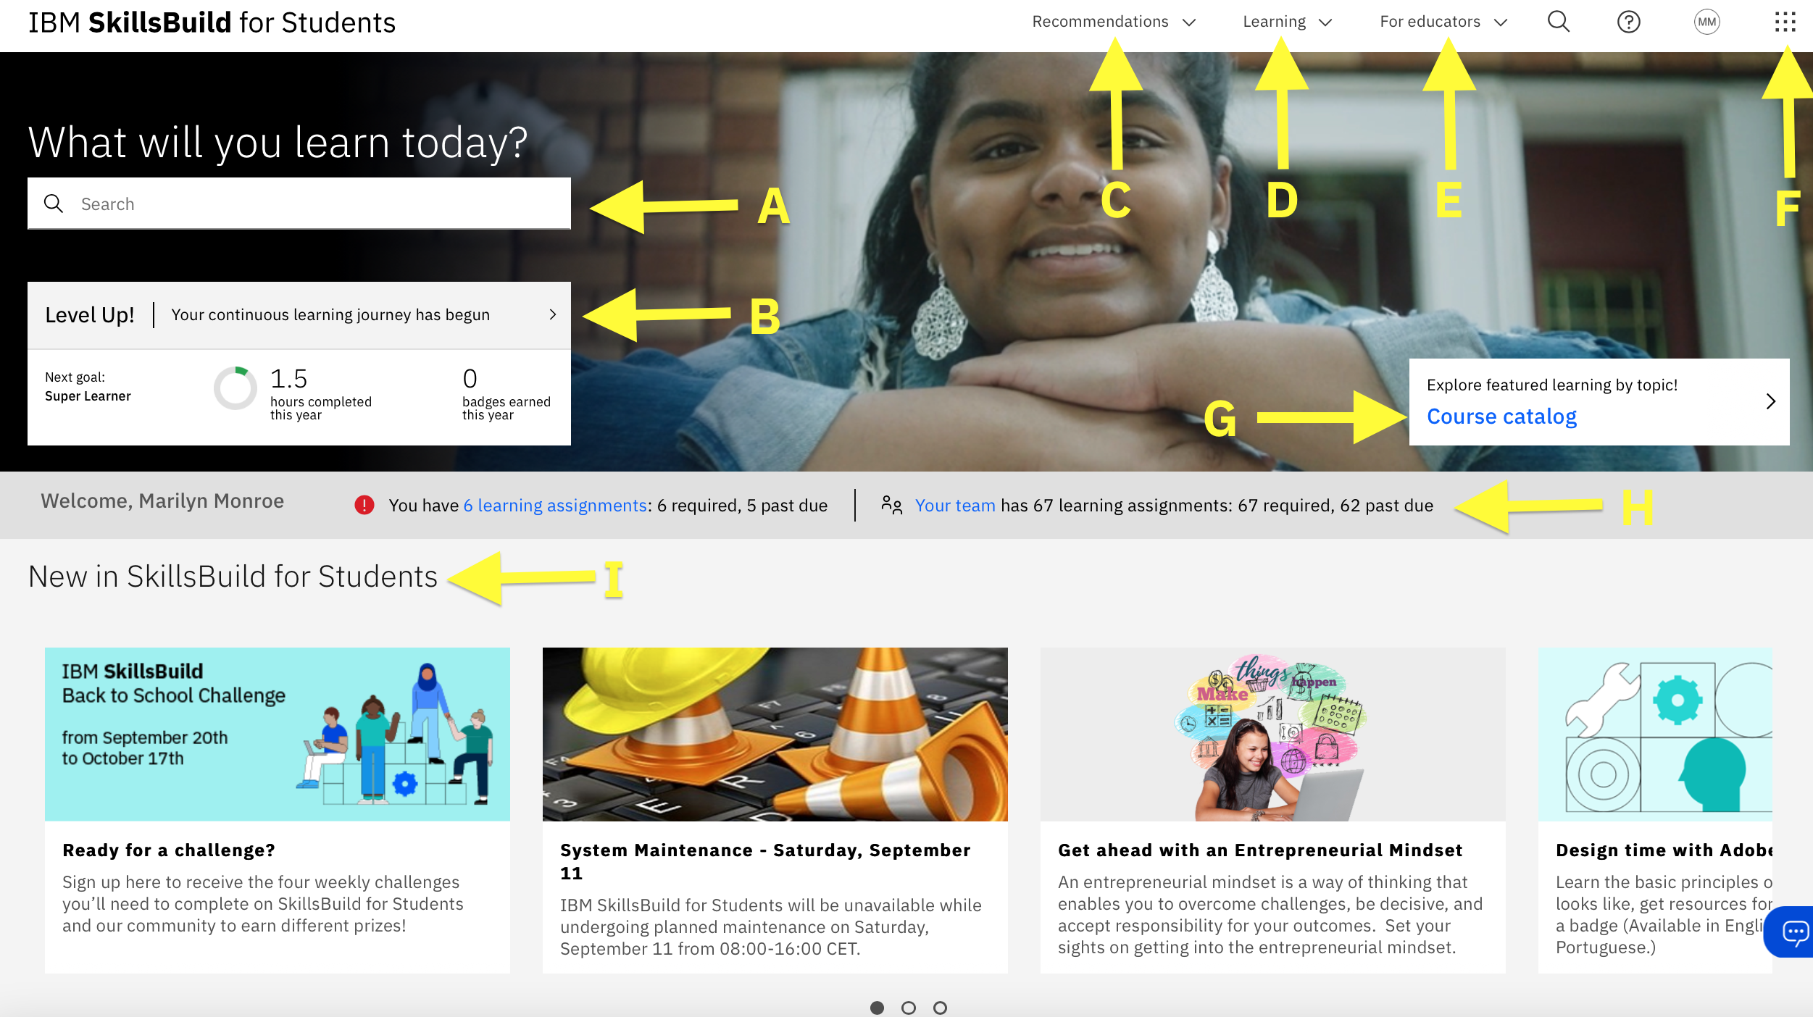Click 'Welcome, Marilyn Monroe' text
The width and height of the screenshot is (1813, 1017).
point(162,501)
